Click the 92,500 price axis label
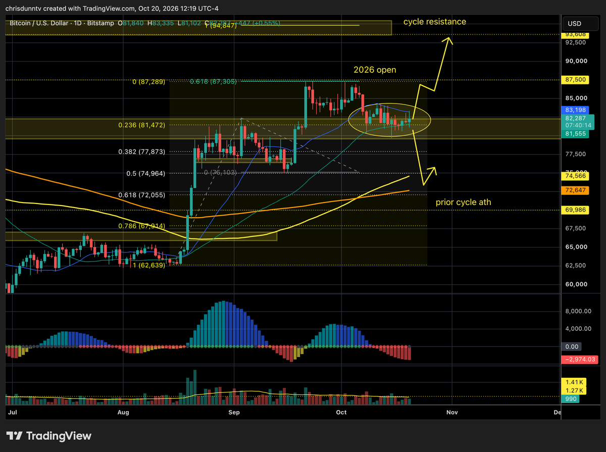Viewport: 606px width, 452px height. [575, 42]
